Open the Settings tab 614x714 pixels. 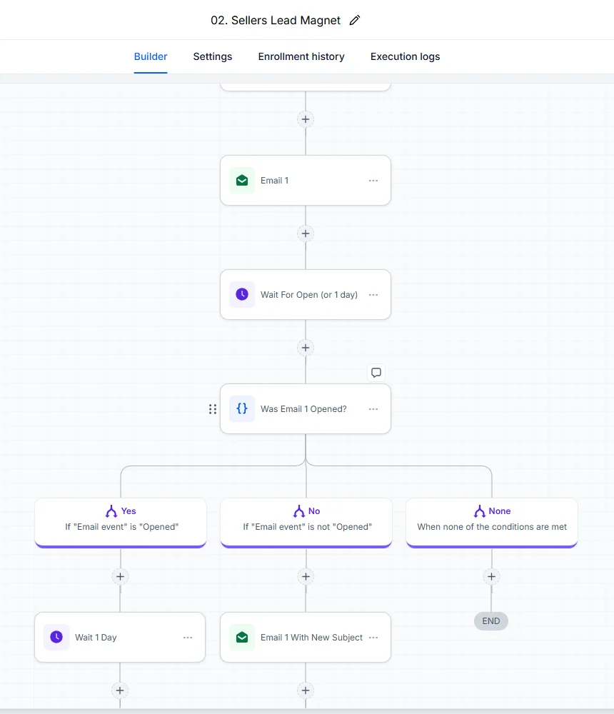[212, 56]
